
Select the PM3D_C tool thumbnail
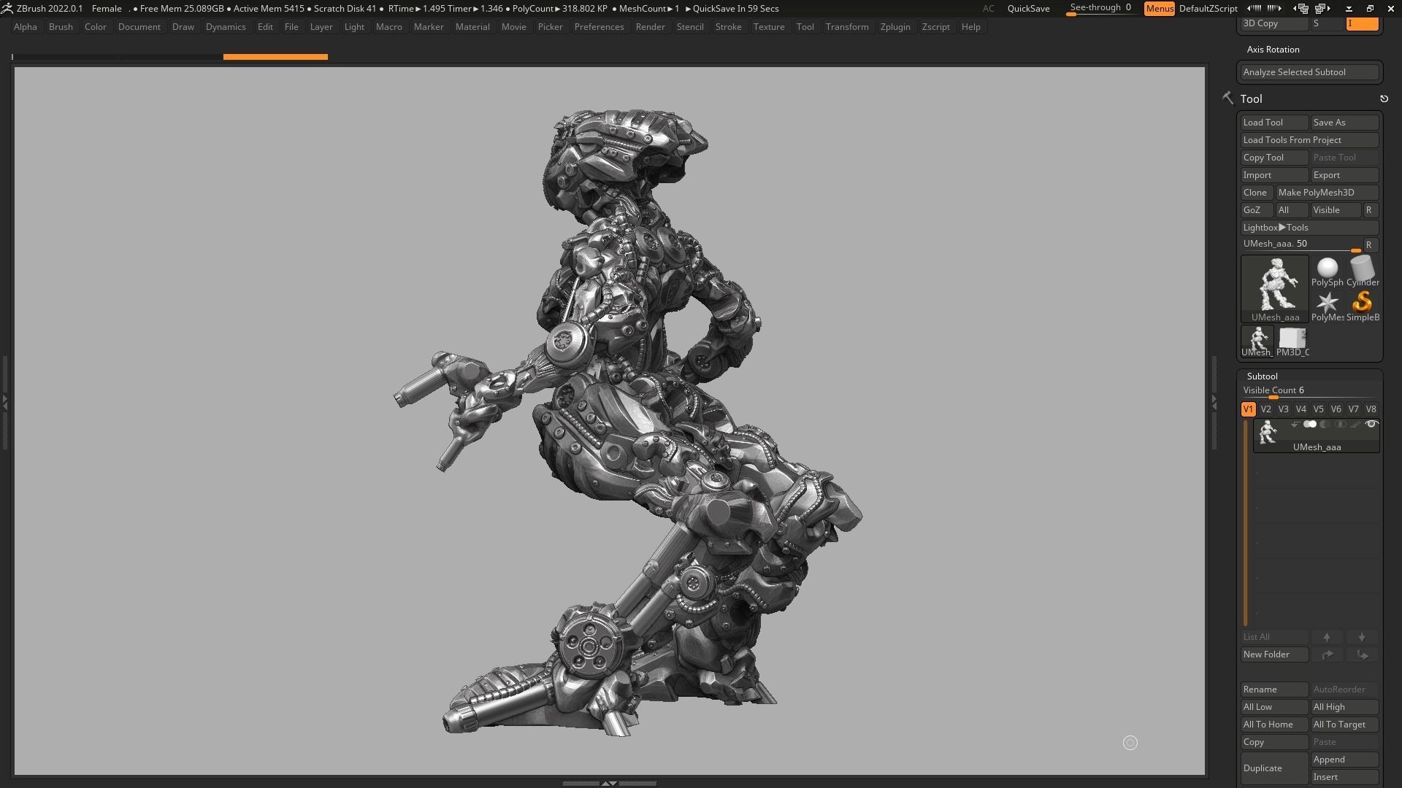1292,341
